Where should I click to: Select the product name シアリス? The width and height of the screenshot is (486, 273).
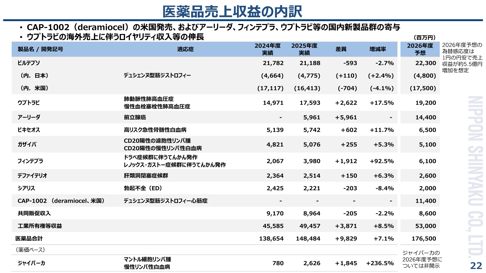[x=26, y=188]
